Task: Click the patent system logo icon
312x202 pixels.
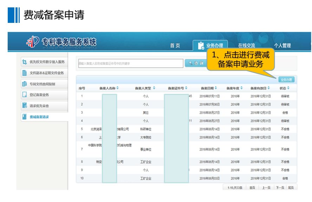Action: [32, 42]
